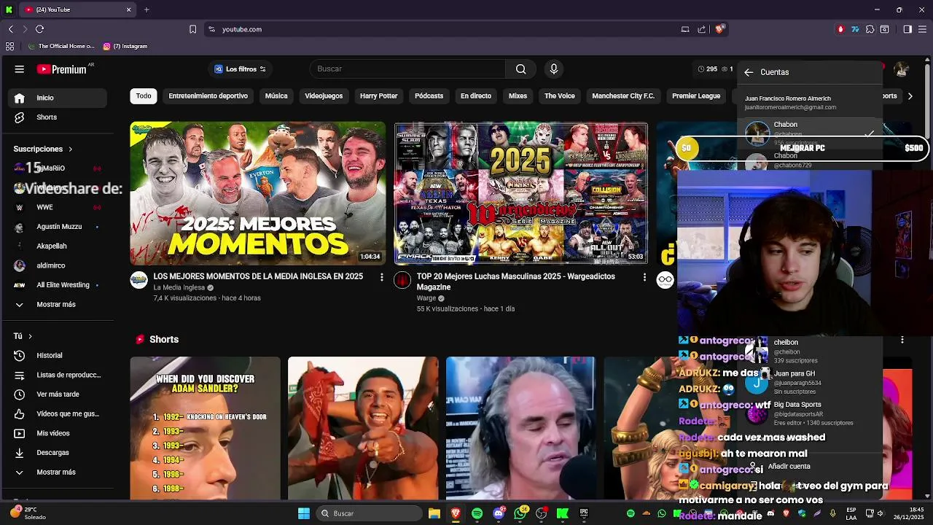
Task: Select the Mixes filter chip
Action: tap(518, 96)
